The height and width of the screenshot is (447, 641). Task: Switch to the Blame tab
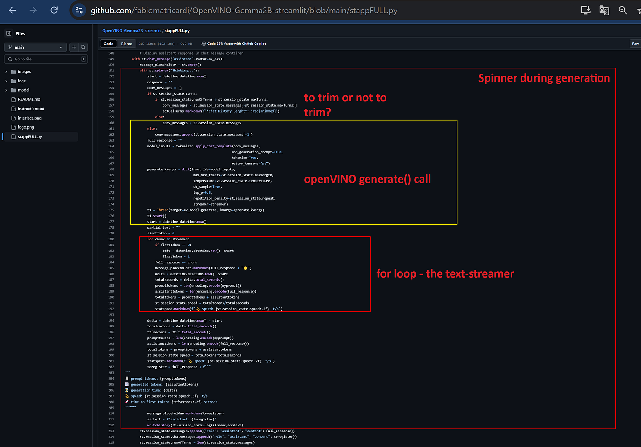click(x=127, y=44)
